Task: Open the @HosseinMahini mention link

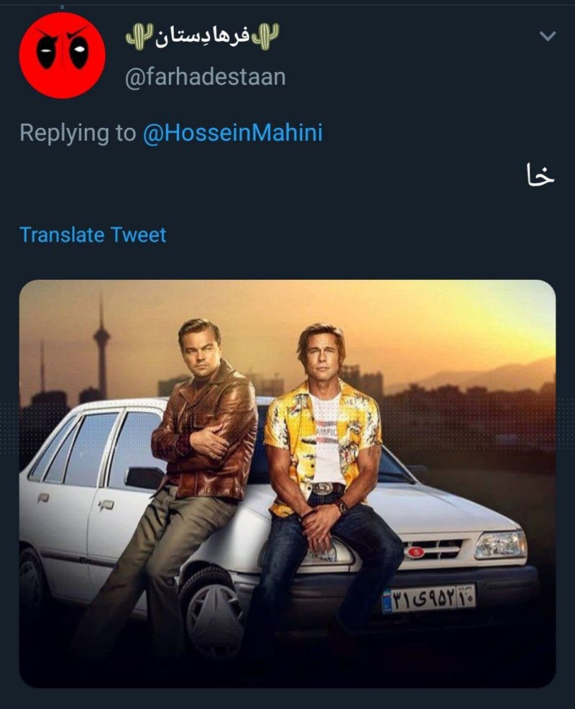Action: coord(232,133)
